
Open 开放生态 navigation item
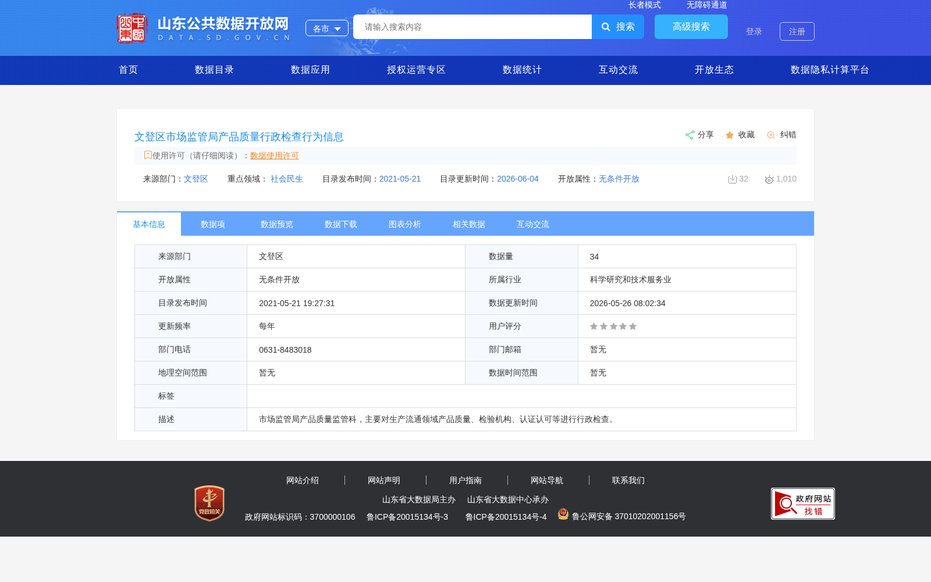pyautogui.click(x=714, y=70)
